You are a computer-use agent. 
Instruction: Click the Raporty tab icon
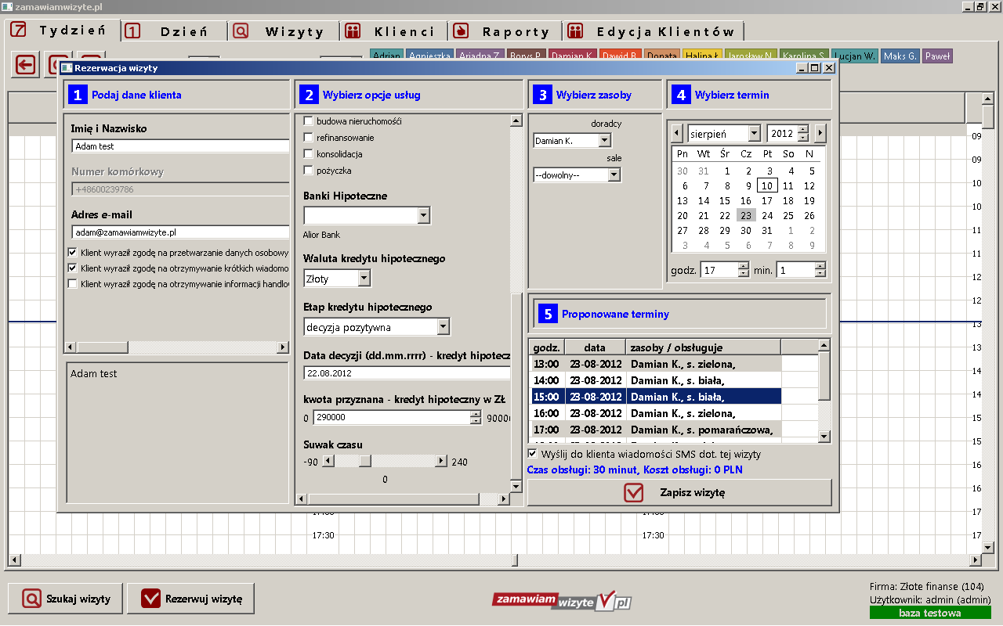point(461,31)
